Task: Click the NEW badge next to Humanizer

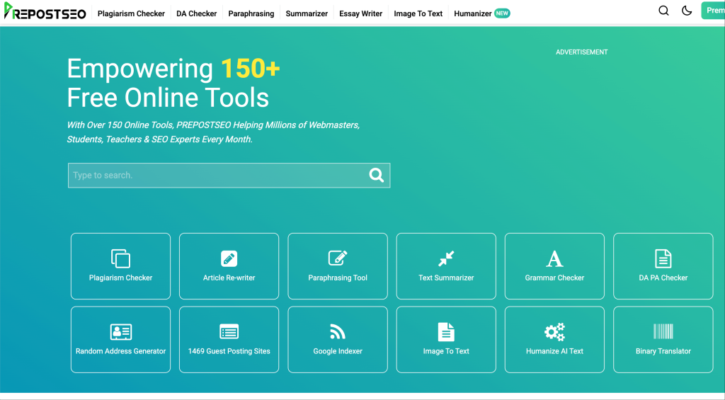Action: click(x=502, y=13)
